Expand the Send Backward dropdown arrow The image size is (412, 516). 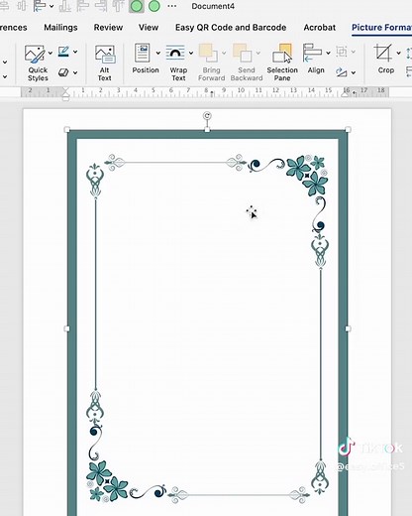coord(258,53)
